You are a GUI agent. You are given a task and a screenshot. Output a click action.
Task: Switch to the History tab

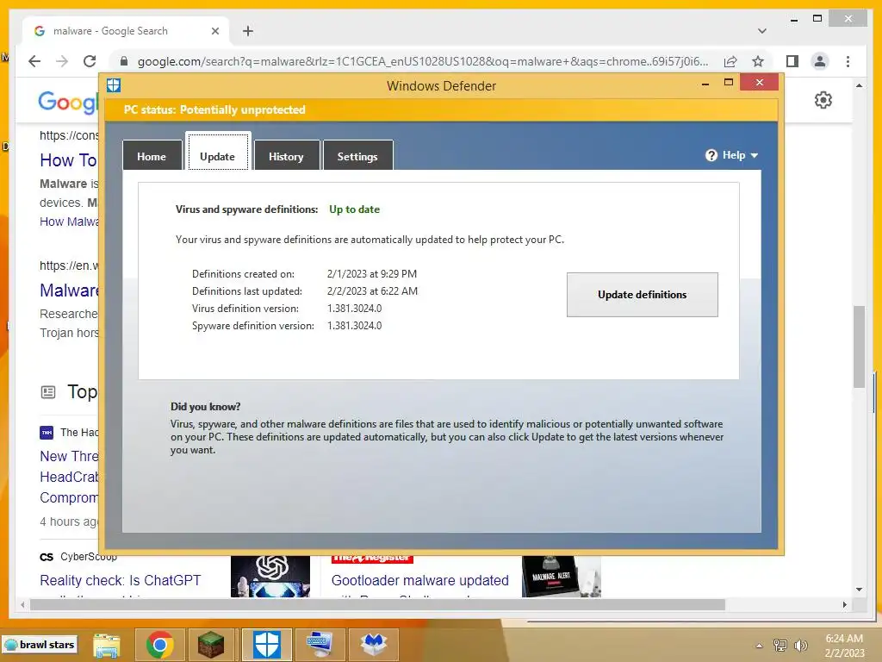pyautogui.click(x=286, y=156)
